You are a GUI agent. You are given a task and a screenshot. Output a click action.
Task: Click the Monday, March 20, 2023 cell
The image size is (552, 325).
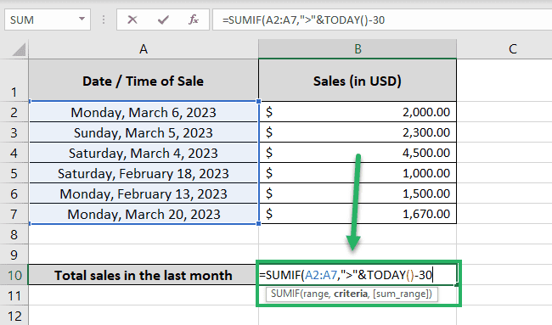pyautogui.click(x=144, y=214)
